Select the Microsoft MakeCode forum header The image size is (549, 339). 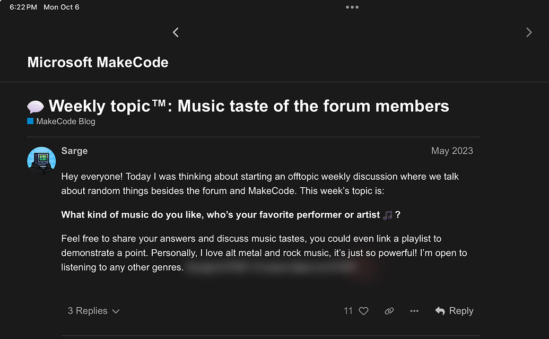[x=98, y=62]
